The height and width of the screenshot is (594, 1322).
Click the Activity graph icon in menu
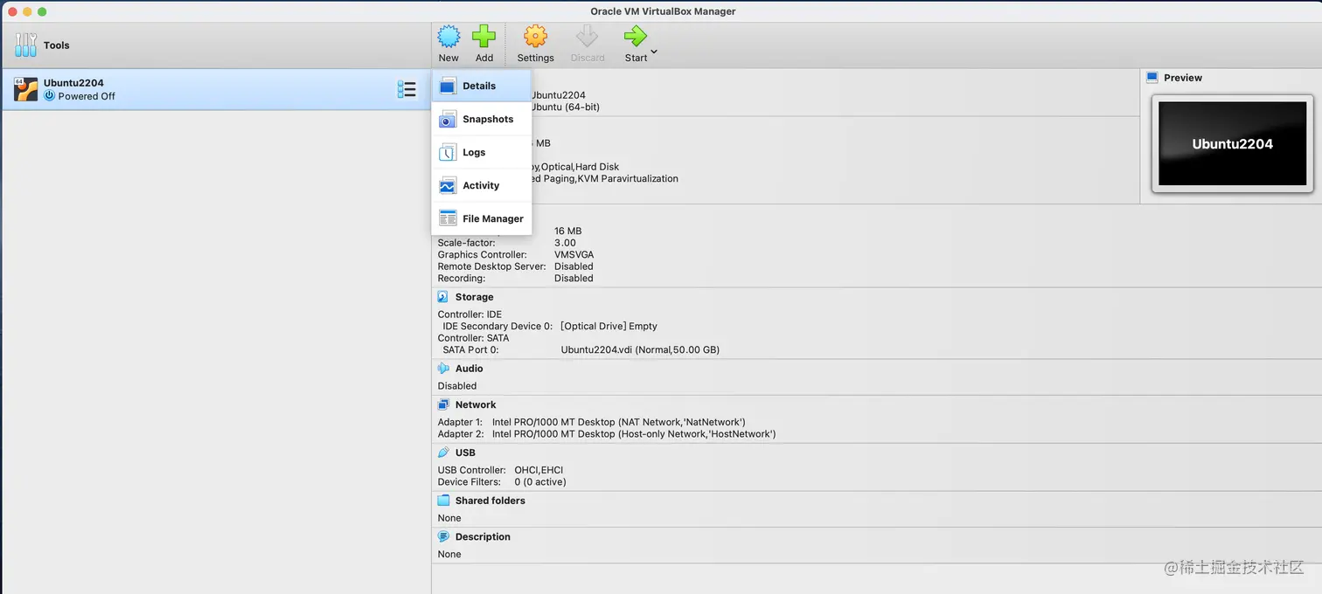click(448, 185)
